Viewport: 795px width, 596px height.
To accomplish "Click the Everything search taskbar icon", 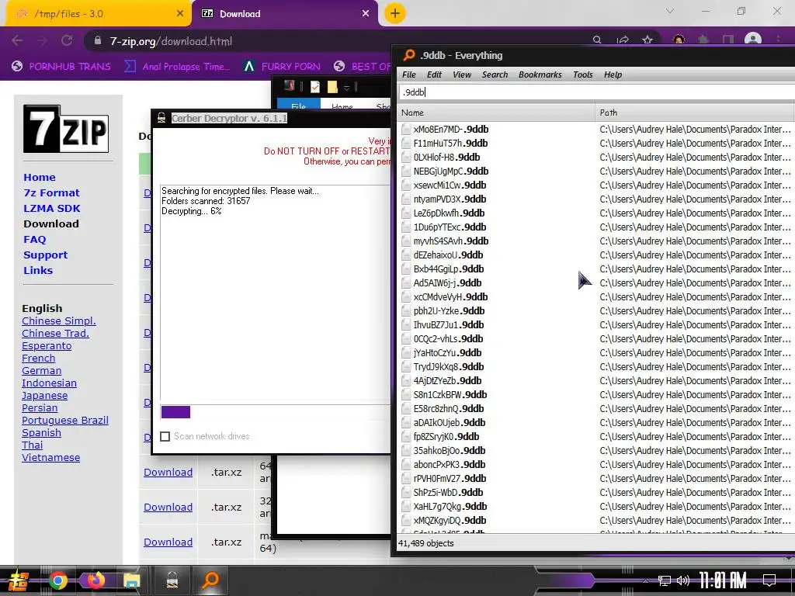I will [x=210, y=580].
